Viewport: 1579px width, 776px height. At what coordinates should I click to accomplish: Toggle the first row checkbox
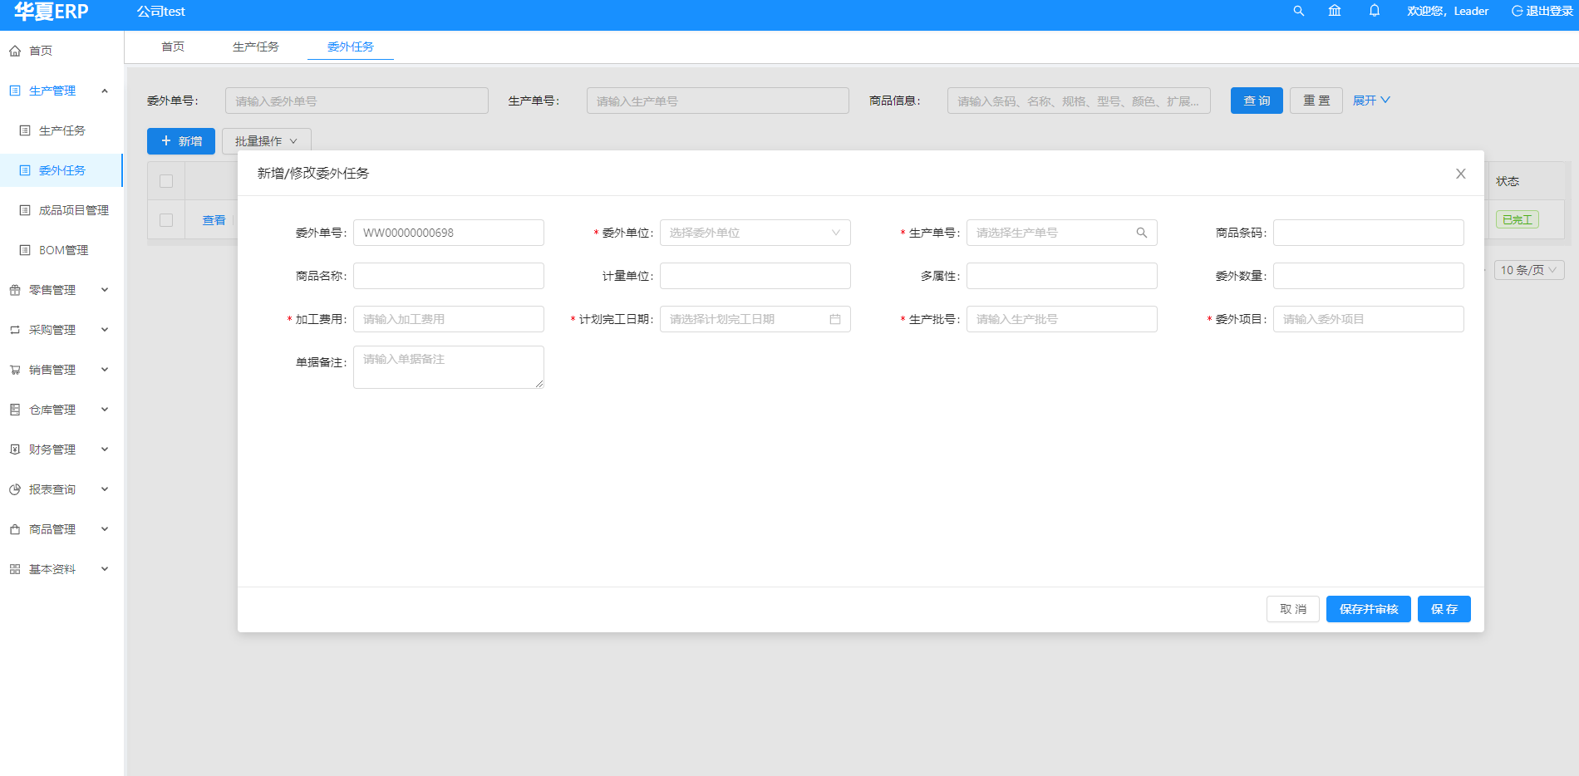[166, 220]
